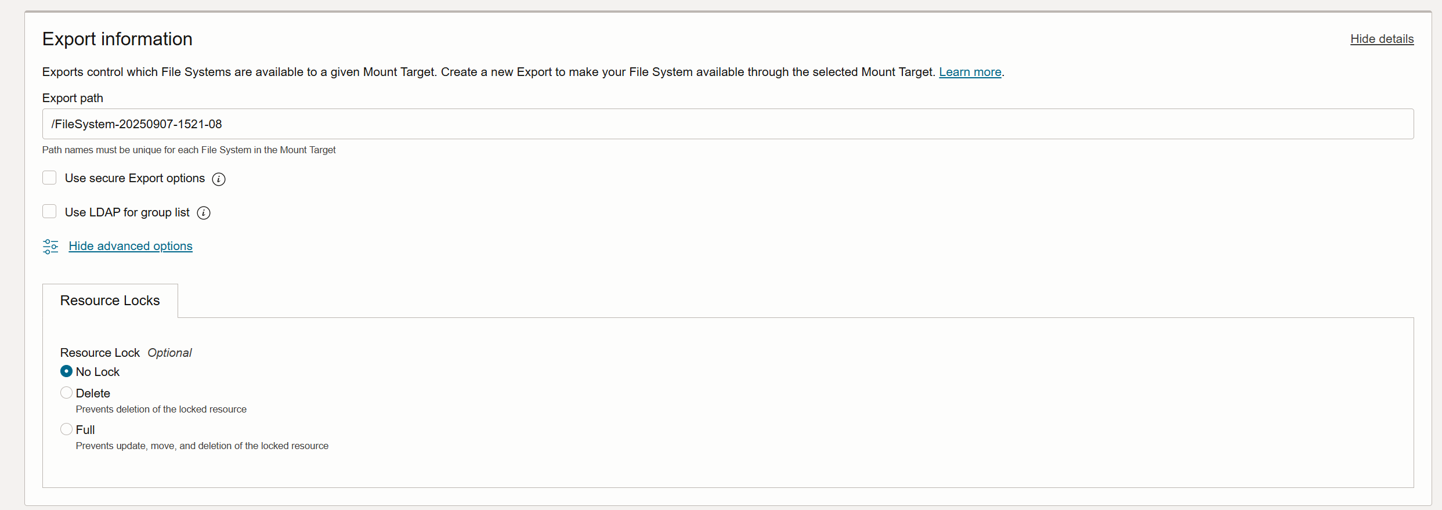Select the Full resource lock radio button
Screen dimensions: 1442x510
tap(67, 429)
